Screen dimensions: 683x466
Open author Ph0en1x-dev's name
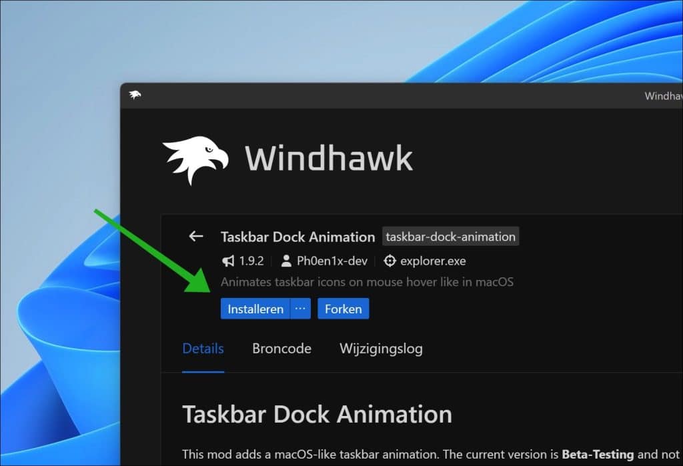(333, 261)
